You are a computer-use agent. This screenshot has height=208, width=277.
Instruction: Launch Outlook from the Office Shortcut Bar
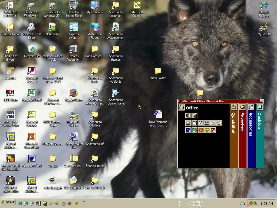coord(207,130)
